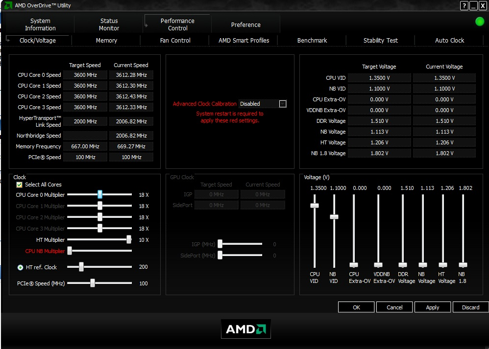The height and width of the screenshot is (349, 489).
Task: Click the OK button
Action: click(x=356, y=307)
